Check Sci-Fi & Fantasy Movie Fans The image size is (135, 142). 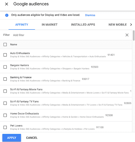(x=5, y=91)
